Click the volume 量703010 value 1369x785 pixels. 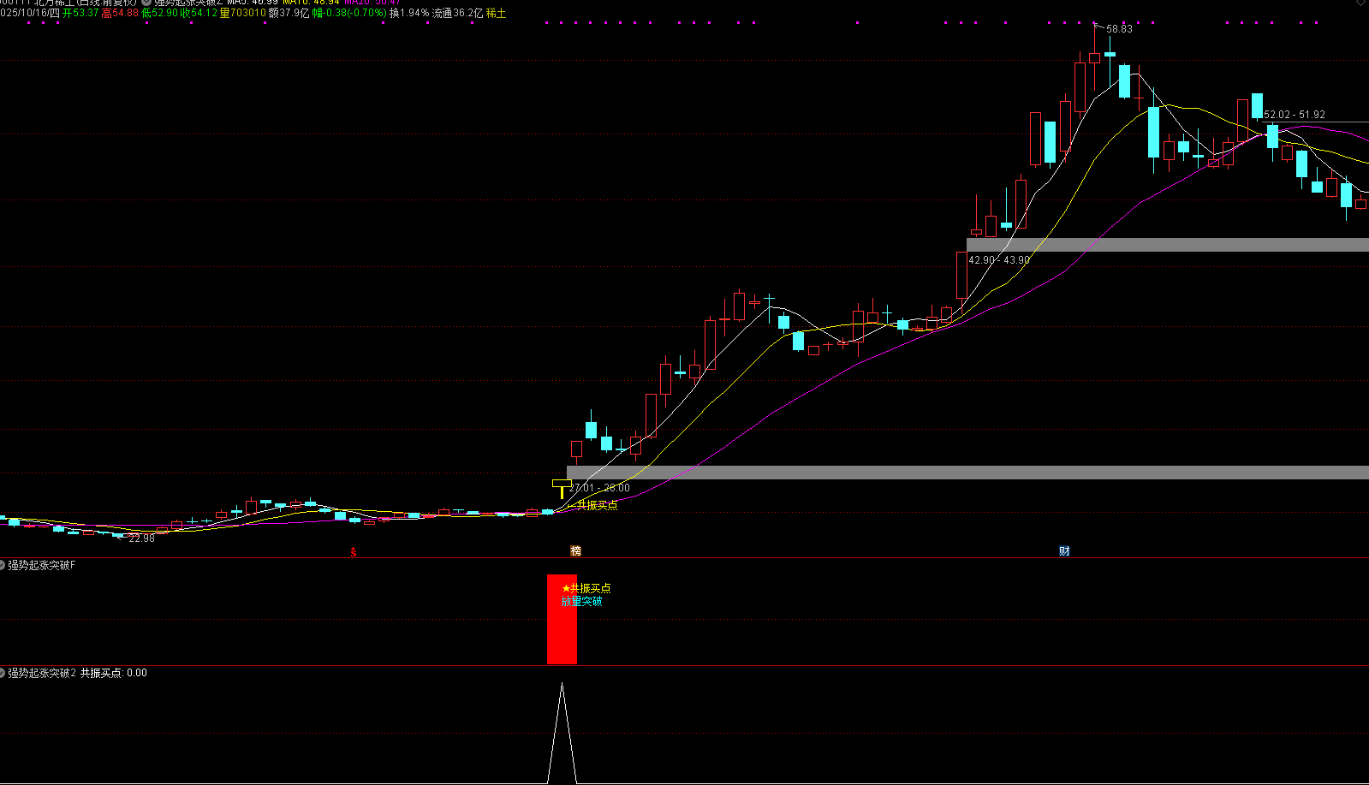(243, 13)
